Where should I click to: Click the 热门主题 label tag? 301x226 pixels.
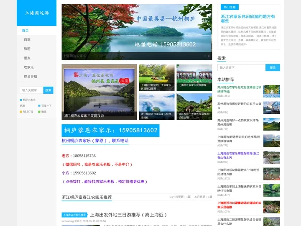pyautogui.click(x=230, y=7)
